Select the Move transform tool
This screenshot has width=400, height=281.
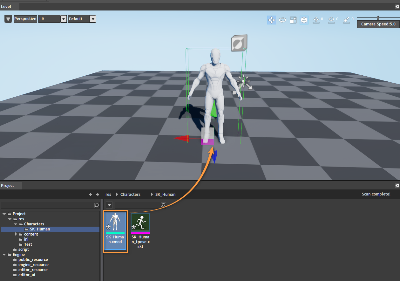(x=272, y=20)
